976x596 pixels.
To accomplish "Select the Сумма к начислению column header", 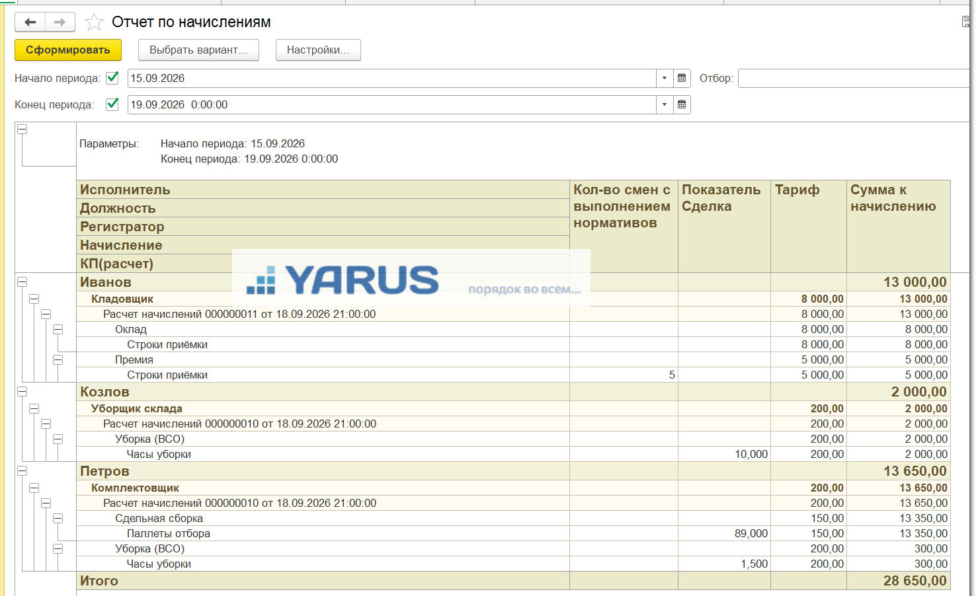I will (899, 227).
